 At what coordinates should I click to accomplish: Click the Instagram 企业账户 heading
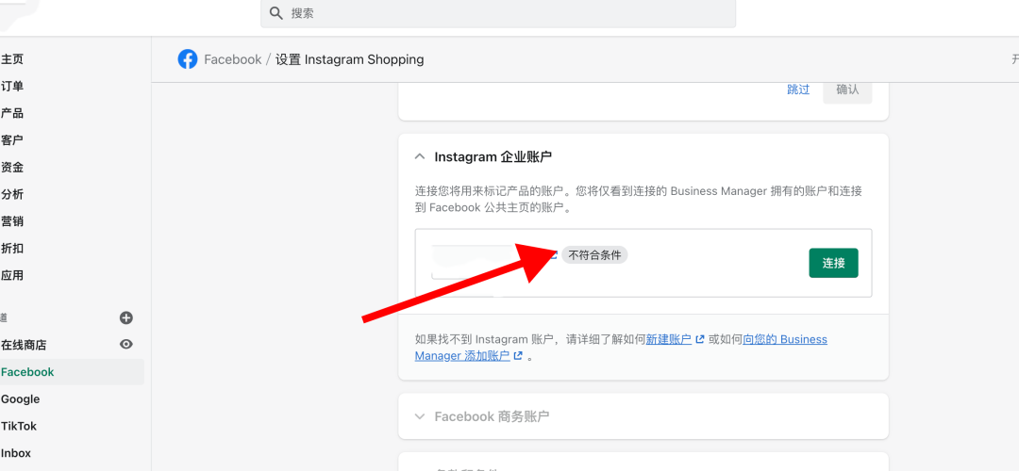point(493,156)
